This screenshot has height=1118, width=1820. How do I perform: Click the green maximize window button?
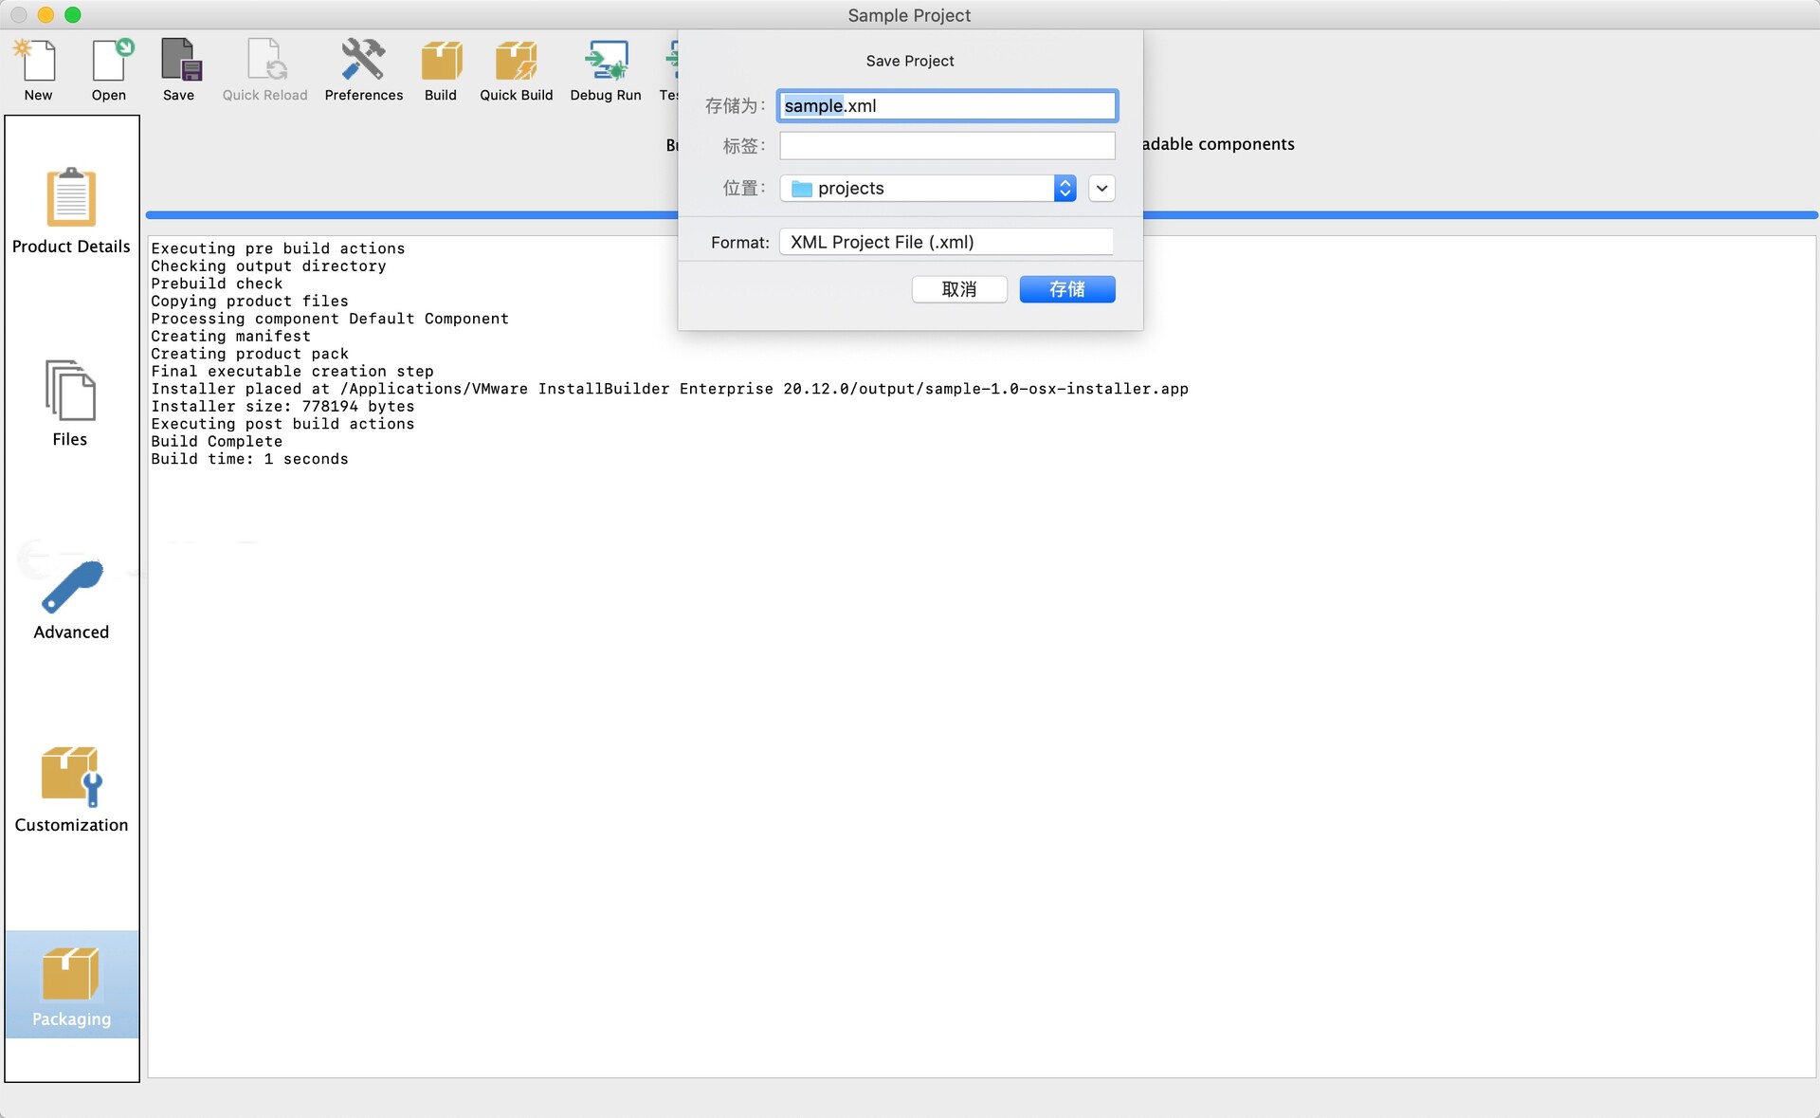pyautogui.click(x=73, y=15)
